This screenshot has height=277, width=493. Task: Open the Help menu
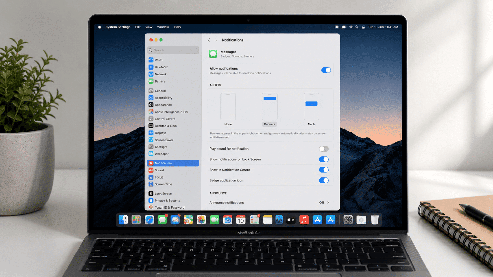coord(177,27)
